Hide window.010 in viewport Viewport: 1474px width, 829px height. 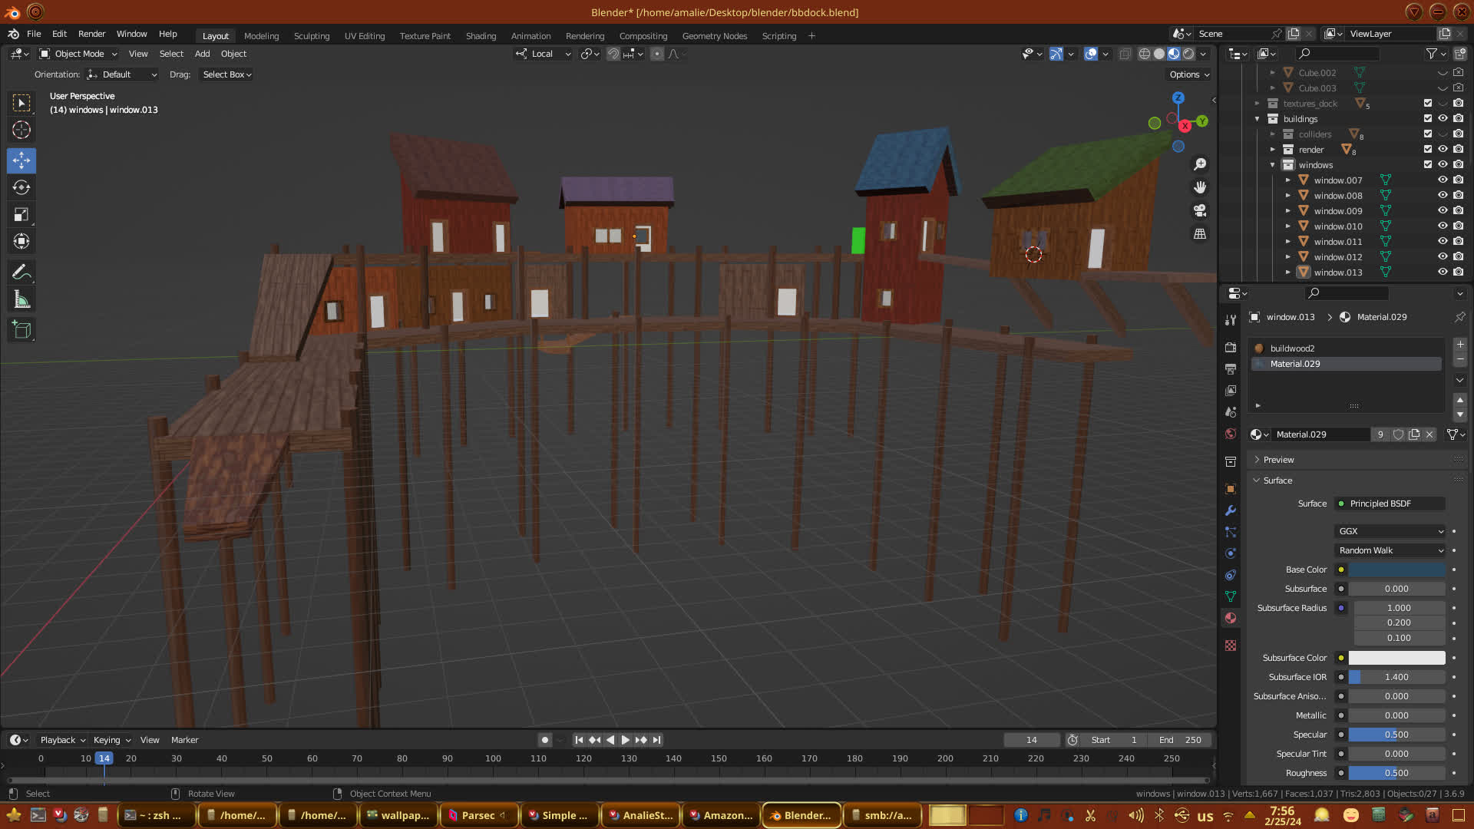[1443, 226]
